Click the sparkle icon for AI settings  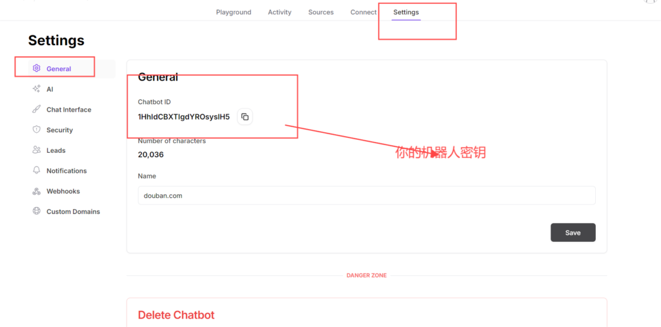(37, 89)
